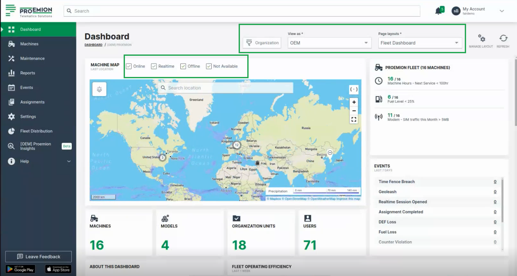
Task: Uncheck the Online machines checkbox
Action: 129,66
